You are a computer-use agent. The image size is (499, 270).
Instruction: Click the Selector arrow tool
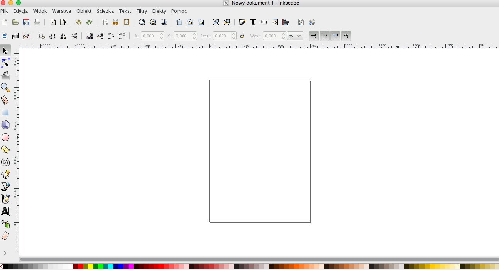click(5, 51)
